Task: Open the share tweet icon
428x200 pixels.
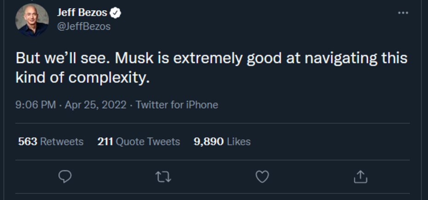Action: tap(360, 177)
